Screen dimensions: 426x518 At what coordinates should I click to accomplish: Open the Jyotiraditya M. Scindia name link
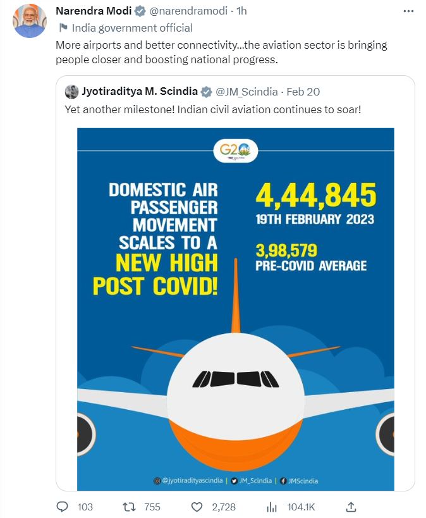pos(139,92)
